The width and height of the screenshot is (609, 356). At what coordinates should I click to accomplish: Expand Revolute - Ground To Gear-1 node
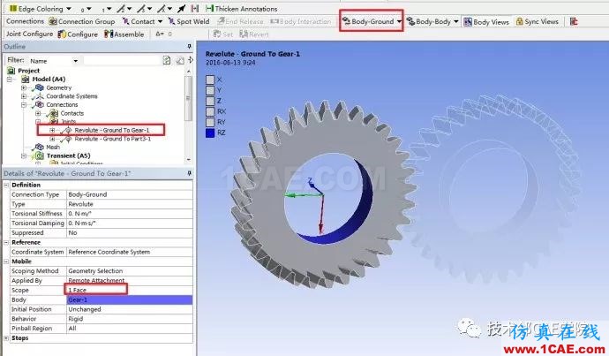52,130
